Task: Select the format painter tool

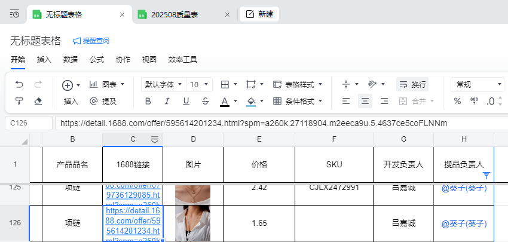Action: coord(19,101)
